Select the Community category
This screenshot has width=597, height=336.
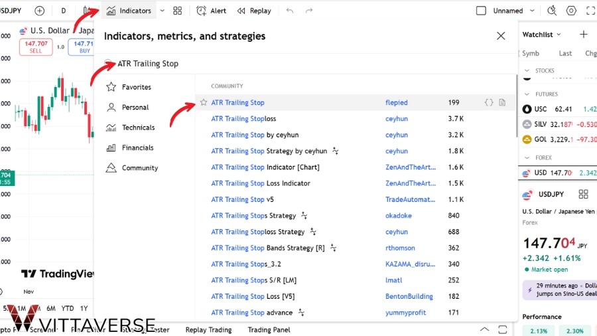tap(139, 168)
